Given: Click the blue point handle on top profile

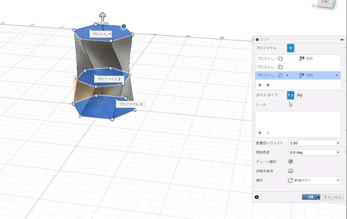Looking at the screenshot, I should (x=124, y=26).
